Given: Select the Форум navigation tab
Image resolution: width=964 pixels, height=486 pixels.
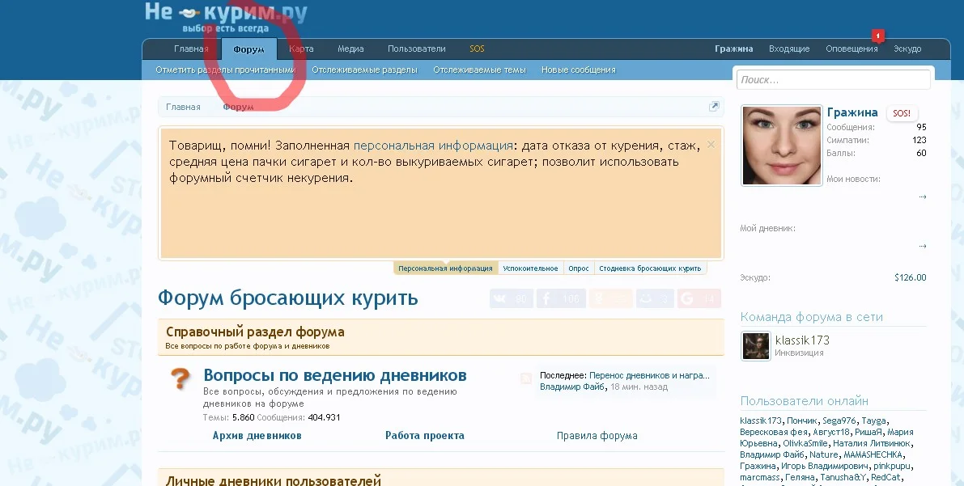Looking at the screenshot, I should pos(249,49).
